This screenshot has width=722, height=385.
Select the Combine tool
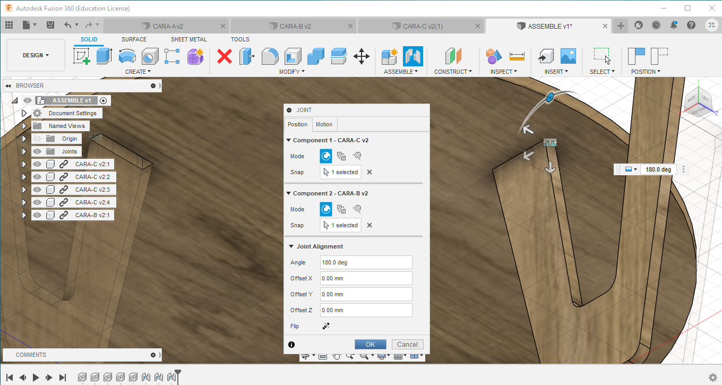[x=316, y=56]
